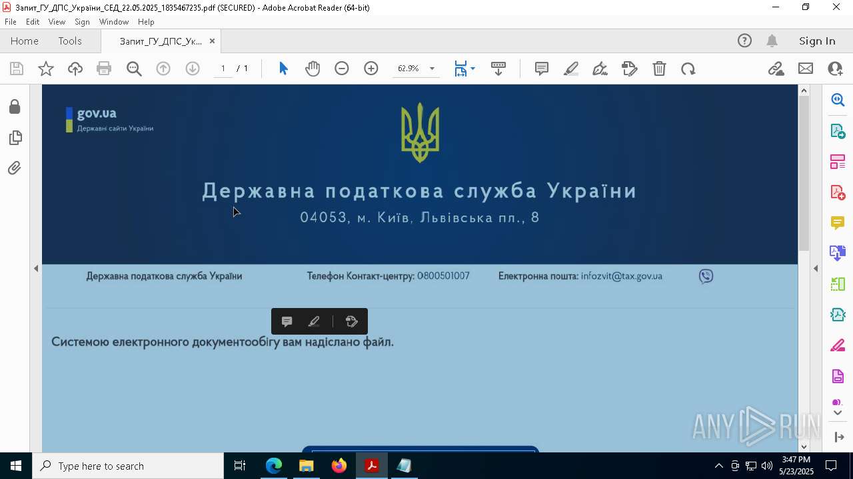Open the File menu

coord(10,22)
